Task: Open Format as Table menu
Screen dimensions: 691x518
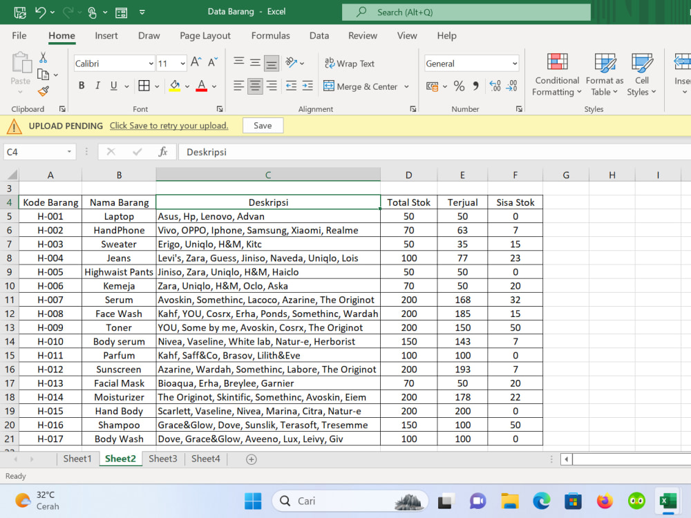Action: tap(605, 74)
